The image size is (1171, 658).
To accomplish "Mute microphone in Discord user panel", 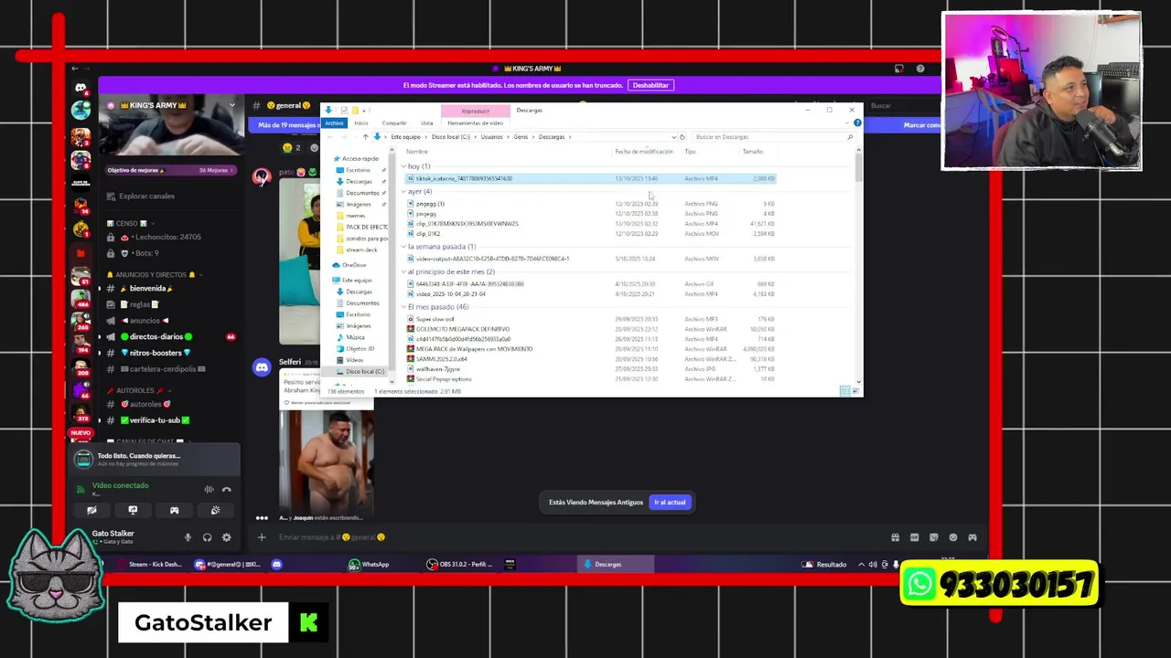I will pos(188,537).
